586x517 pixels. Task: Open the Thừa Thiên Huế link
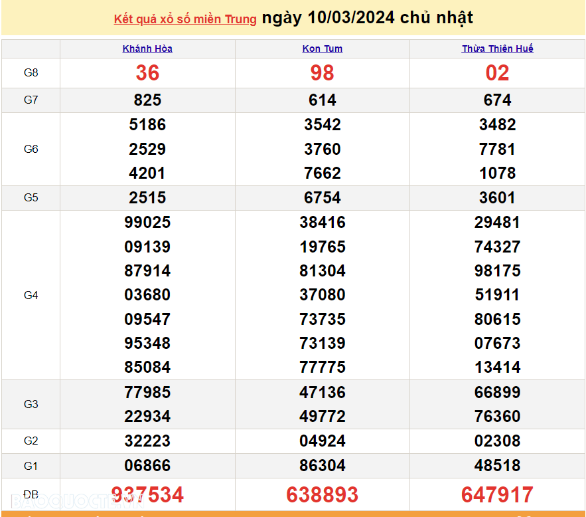pos(498,49)
